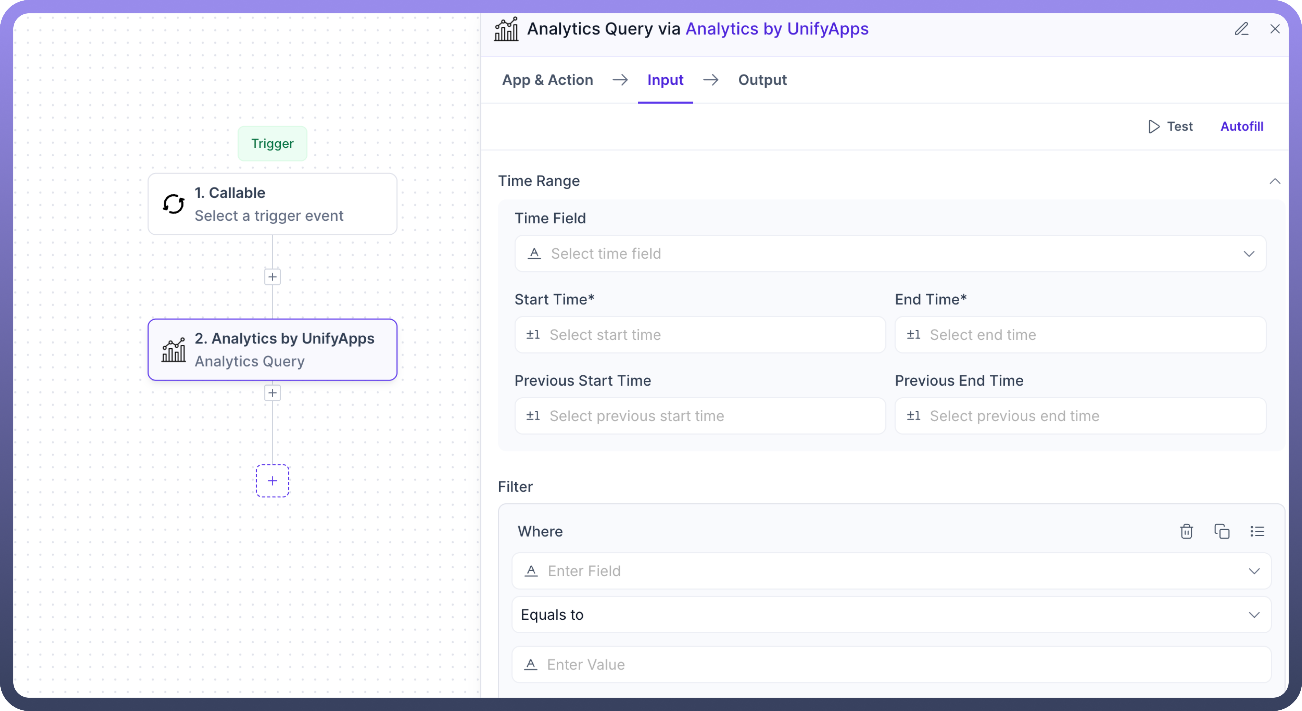Click the Autofill link
The height and width of the screenshot is (711, 1302).
tap(1242, 126)
